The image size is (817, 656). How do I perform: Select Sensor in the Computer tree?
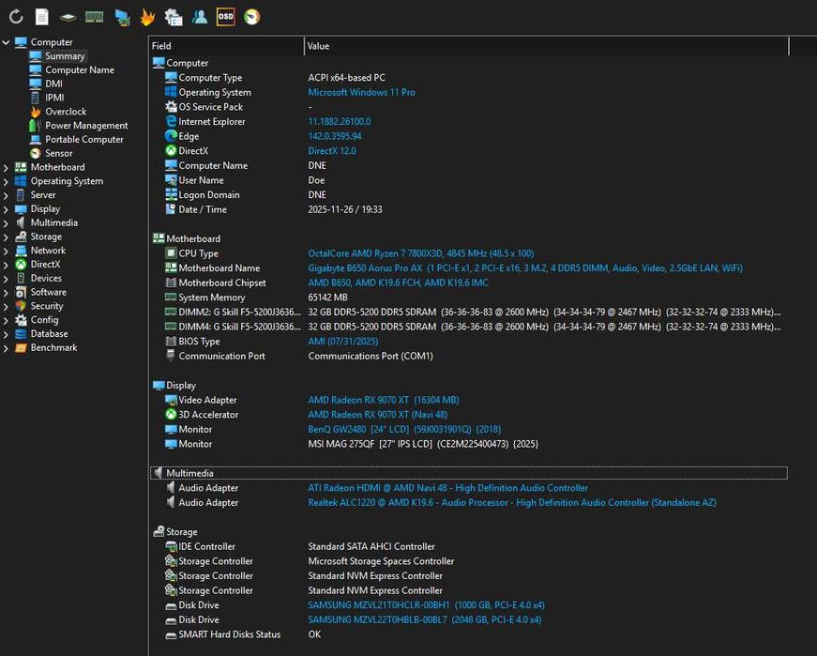tap(58, 153)
